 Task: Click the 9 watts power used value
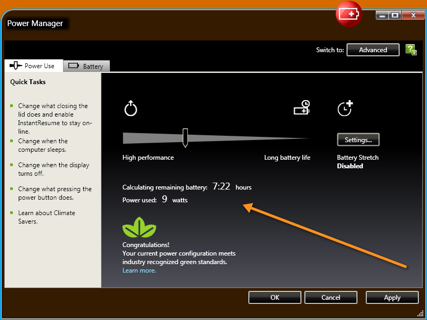(x=164, y=199)
